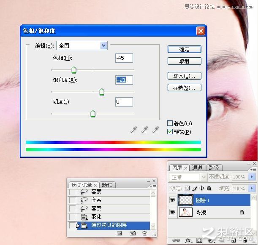The height and width of the screenshot is (245, 258).
Task: Select the 背景 layer thumbnail
Action: 186,212
